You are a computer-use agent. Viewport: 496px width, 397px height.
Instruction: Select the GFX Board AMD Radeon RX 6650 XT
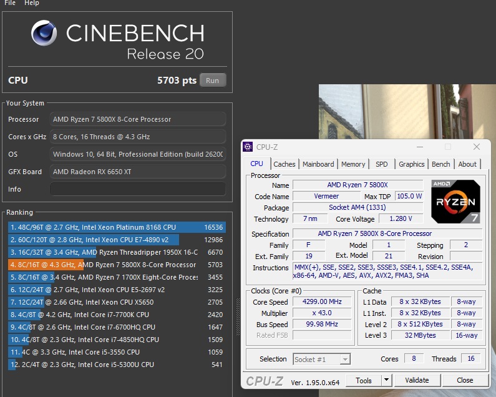138,172
